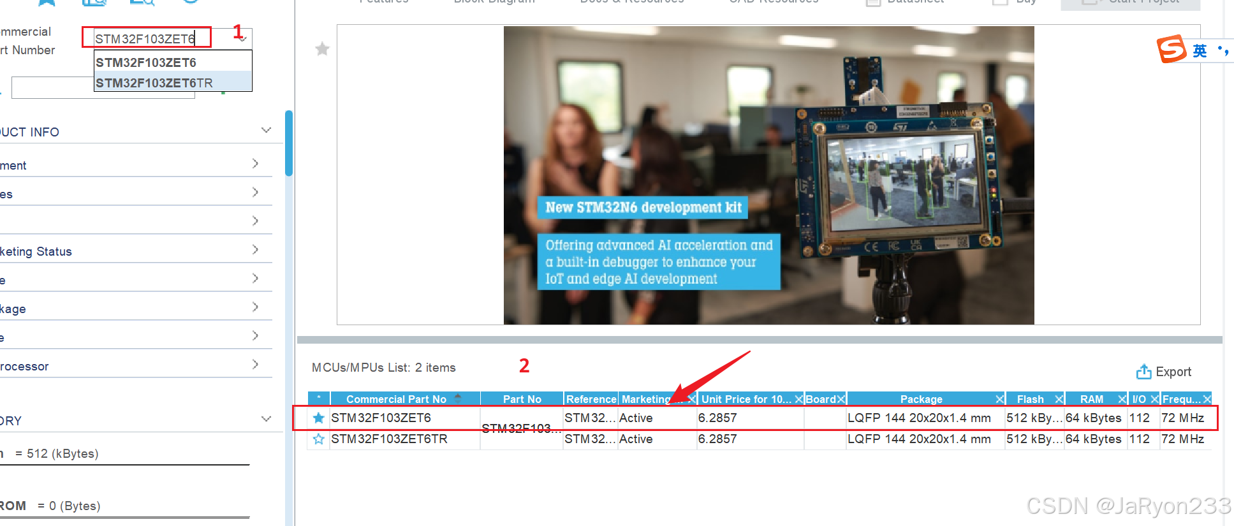Sort by Package column header
Viewport: 1234px width, 526px height.
(921, 399)
